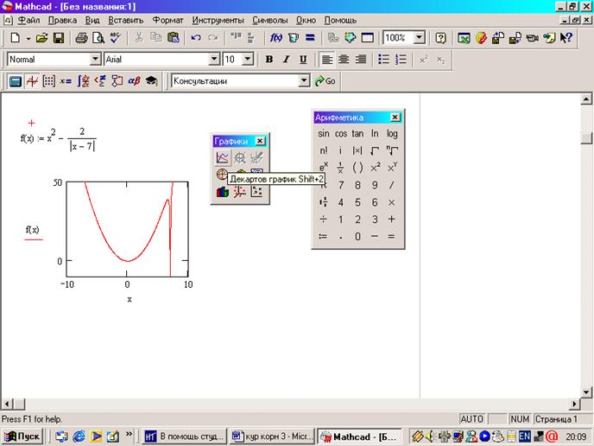
Task: Toggle Italic formatting
Action: tap(286, 60)
